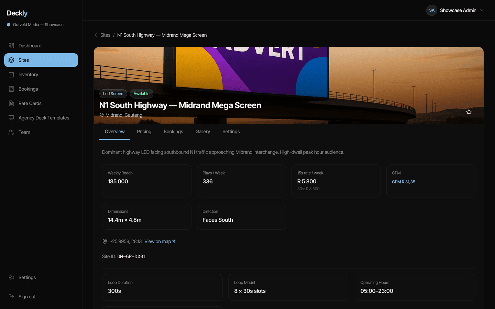495x309 pixels.
Task: Expand the Showcase Admin account dropdown chevron
Action: coord(482,10)
